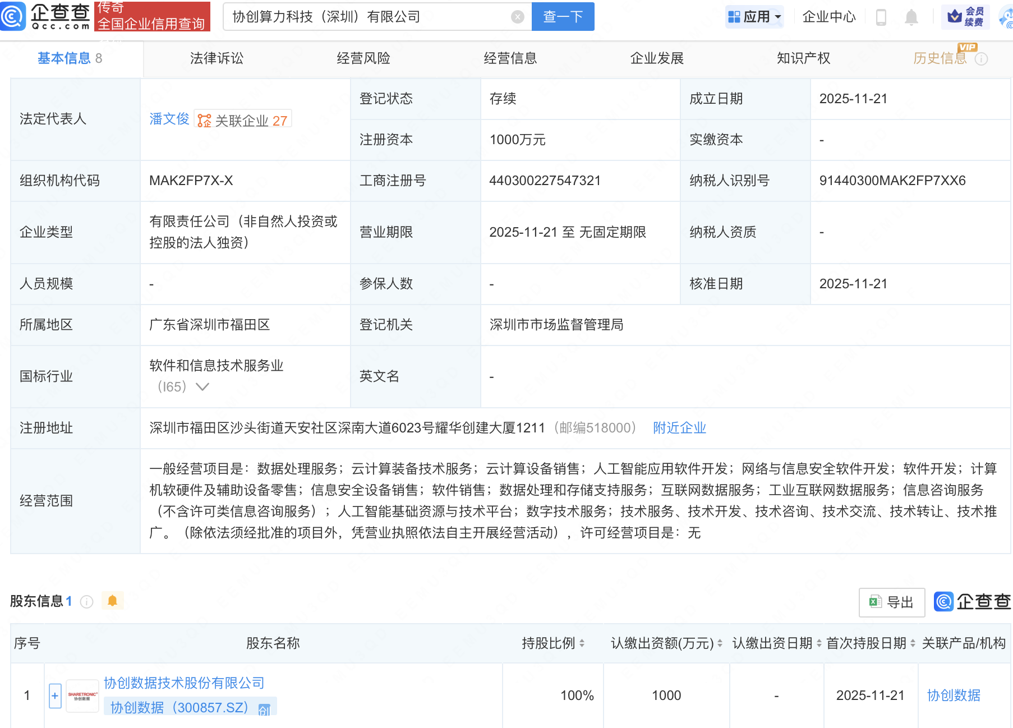Image resolution: width=1013 pixels, height=728 pixels.
Task: Open the notification bell in the top bar
Action: (x=911, y=17)
